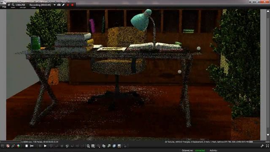Open settings with the wrench icon
This screenshot has width=270, height=152.
pos(262,146)
